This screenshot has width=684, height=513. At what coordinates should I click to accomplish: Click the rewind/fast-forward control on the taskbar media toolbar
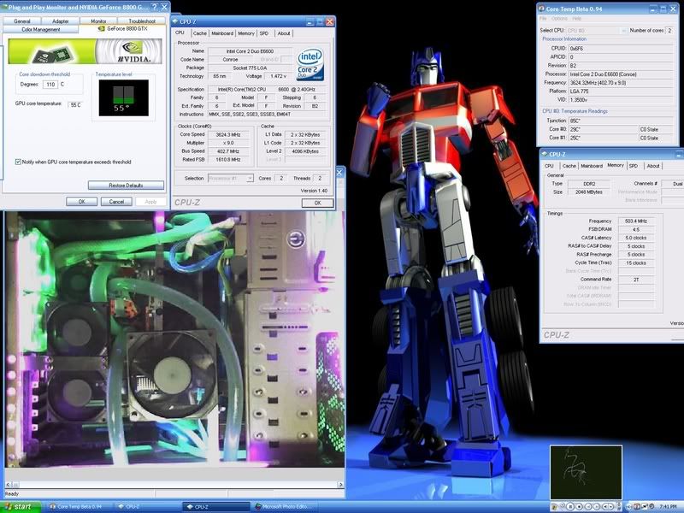(608, 506)
